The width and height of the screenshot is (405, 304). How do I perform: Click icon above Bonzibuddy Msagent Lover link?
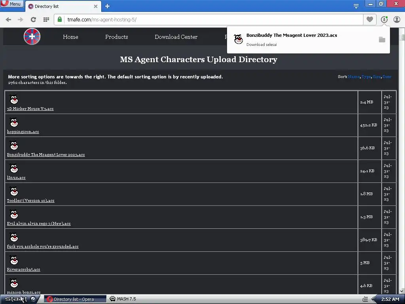pos(14,145)
